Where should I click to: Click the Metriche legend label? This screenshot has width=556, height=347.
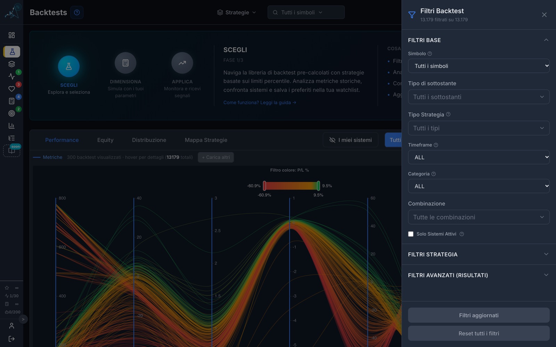(52, 157)
